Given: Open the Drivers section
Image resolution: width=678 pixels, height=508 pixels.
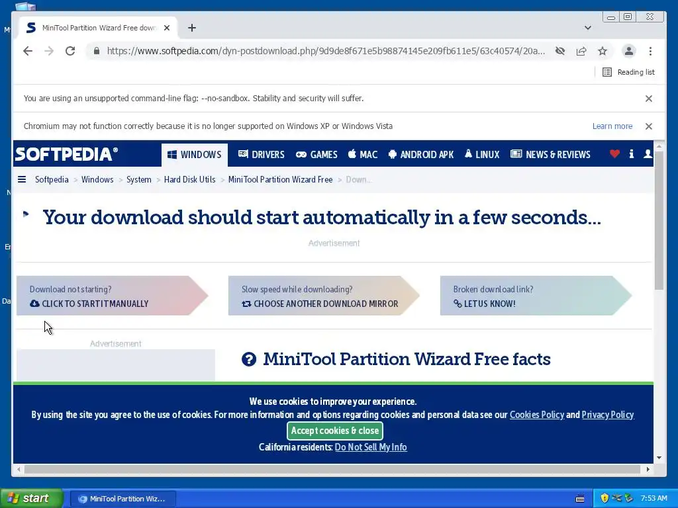Looking at the screenshot, I should 261,155.
